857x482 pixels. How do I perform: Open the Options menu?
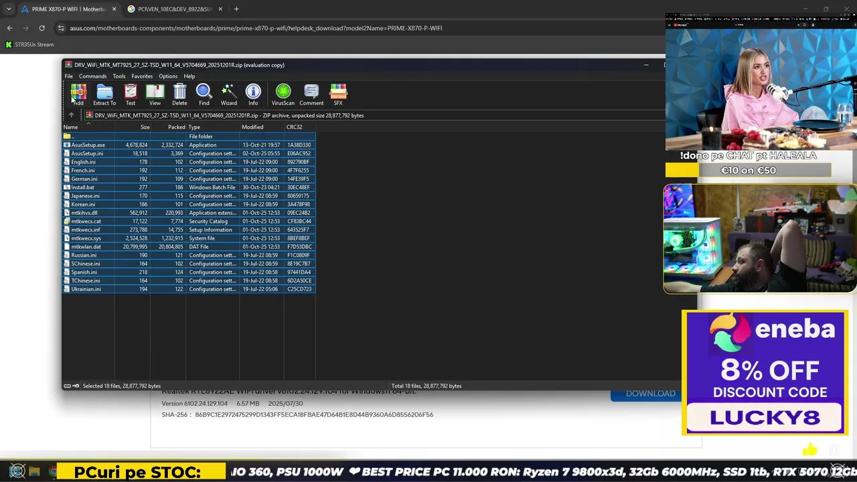click(168, 76)
